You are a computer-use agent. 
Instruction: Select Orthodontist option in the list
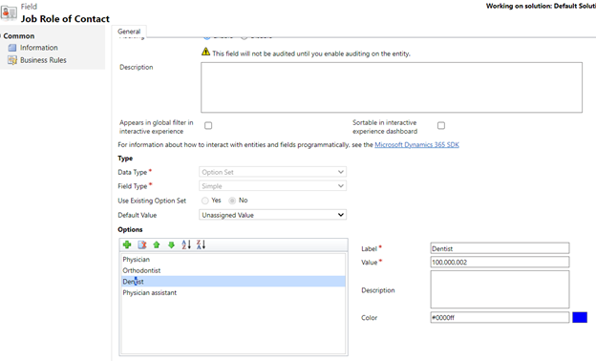(x=141, y=270)
